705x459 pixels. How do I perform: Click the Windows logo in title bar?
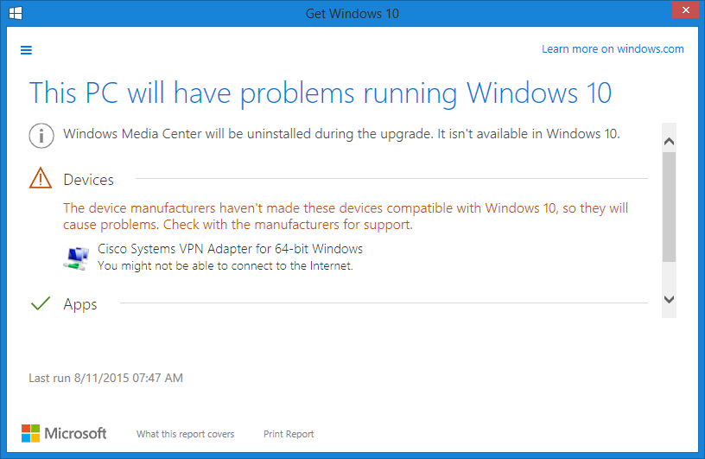16,13
